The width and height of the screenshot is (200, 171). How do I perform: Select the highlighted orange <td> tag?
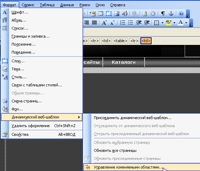click(146, 41)
